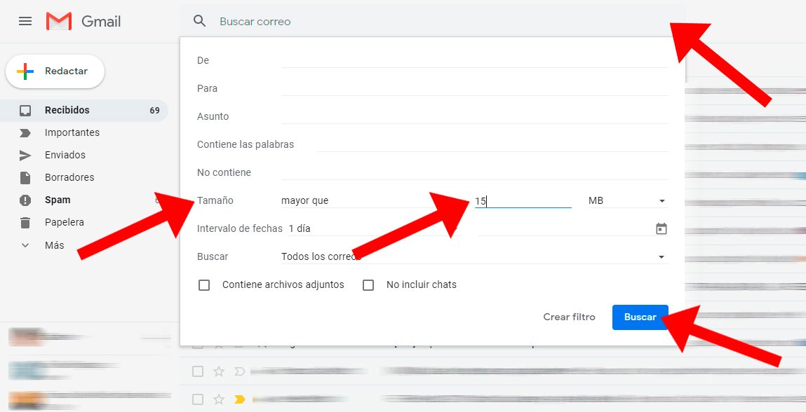Star the second visible email row
The width and height of the screenshot is (806, 412).
pos(219,371)
